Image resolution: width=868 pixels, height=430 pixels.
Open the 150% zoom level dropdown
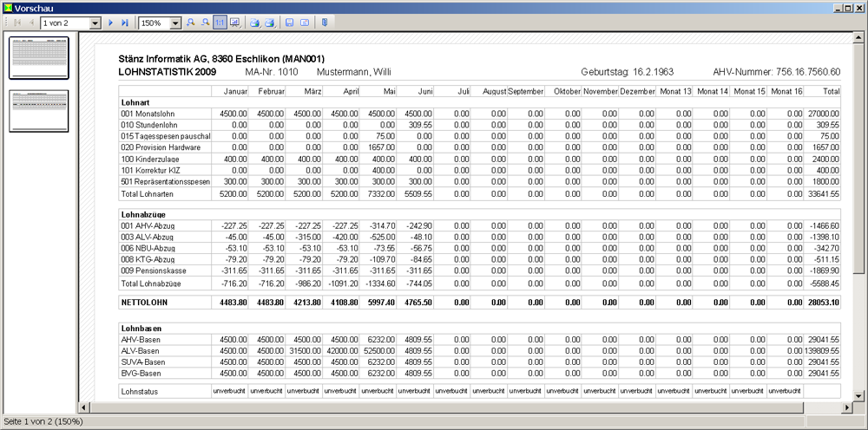click(176, 23)
